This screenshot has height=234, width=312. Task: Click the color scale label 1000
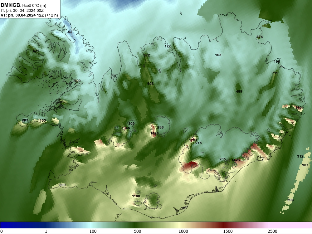coord(183,231)
